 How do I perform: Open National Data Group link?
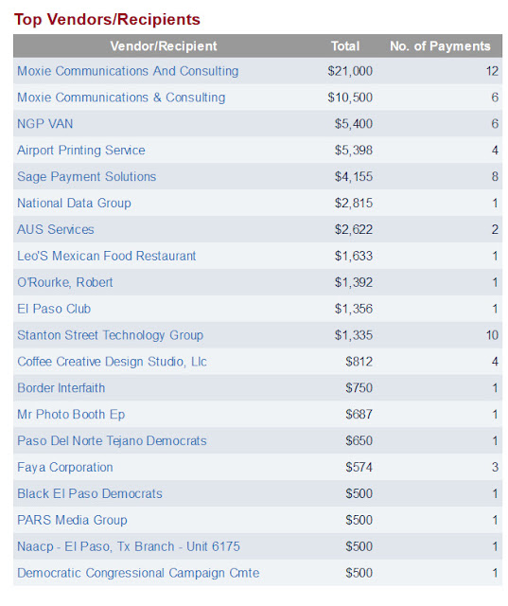[74, 204]
